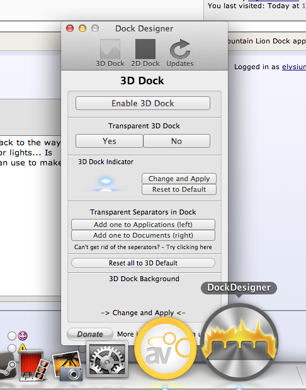Reset the dock indicator to default
306x390 pixels.
tap(179, 189)
